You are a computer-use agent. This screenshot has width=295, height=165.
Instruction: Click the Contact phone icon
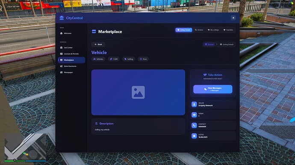pos(194,125)
